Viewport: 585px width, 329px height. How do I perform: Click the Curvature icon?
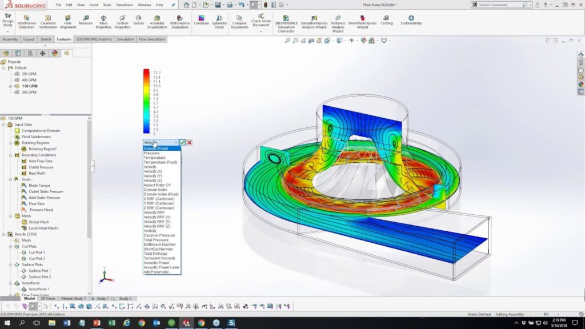click(x=201, y=19)
